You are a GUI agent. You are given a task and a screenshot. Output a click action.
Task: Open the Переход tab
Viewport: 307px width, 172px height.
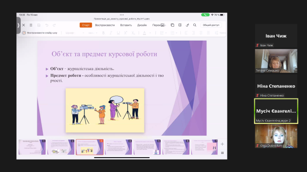(158, 25)
